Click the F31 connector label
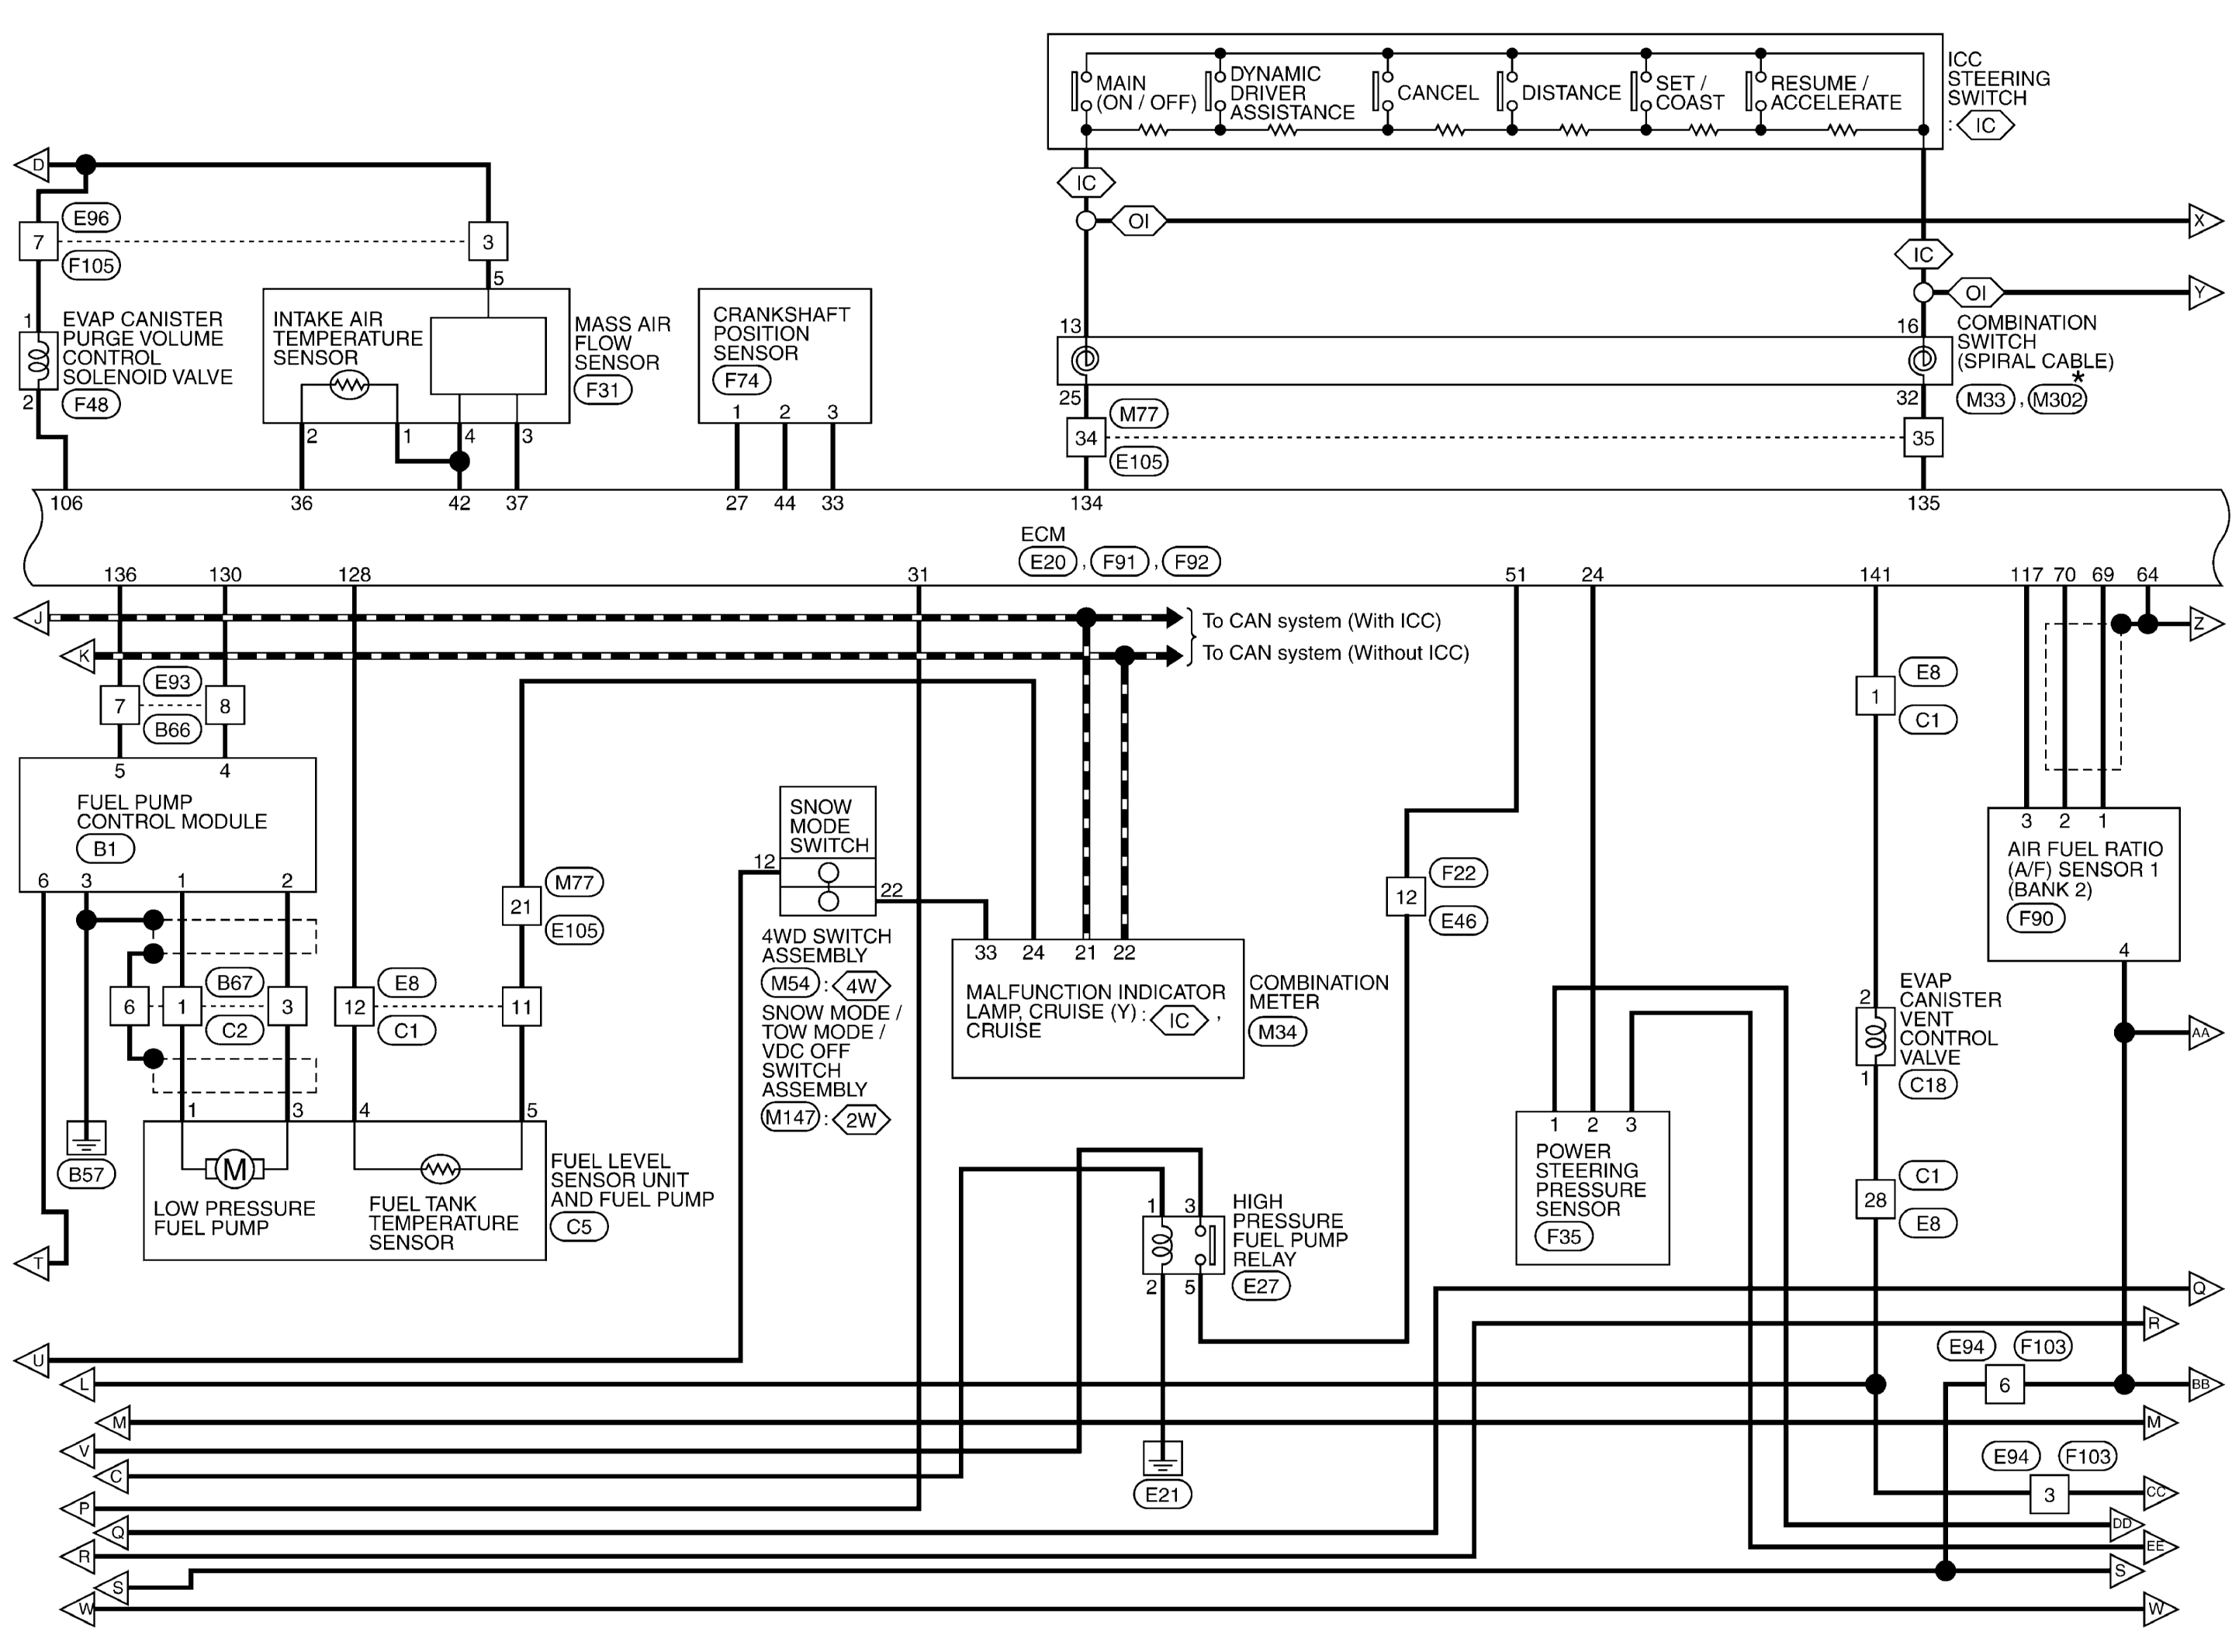2239x1652 pixels. tap(602, 390)
